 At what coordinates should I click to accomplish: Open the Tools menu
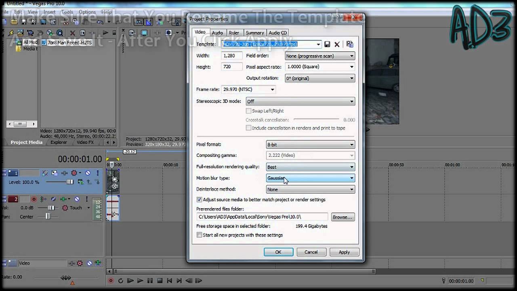(x=67, y=12)
